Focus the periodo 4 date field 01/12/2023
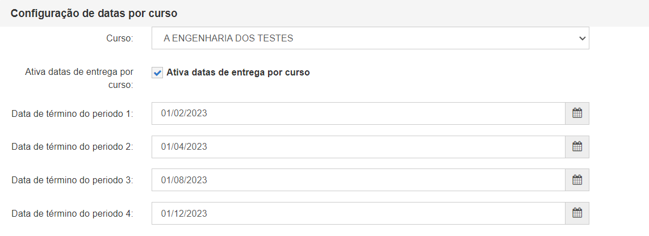This screenshot has width=649, height=236. click(x=358, y=214)
